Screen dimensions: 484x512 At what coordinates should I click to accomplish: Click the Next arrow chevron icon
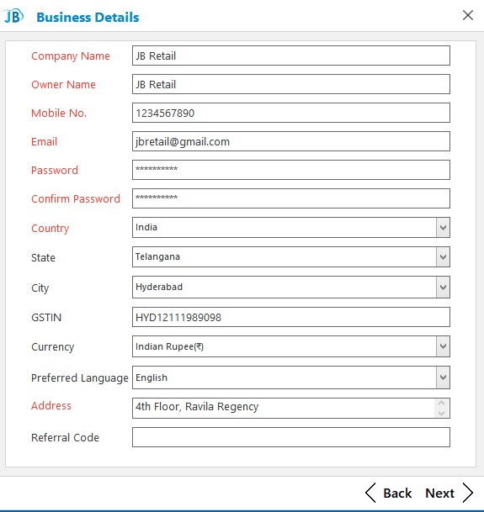pos(468,493)
